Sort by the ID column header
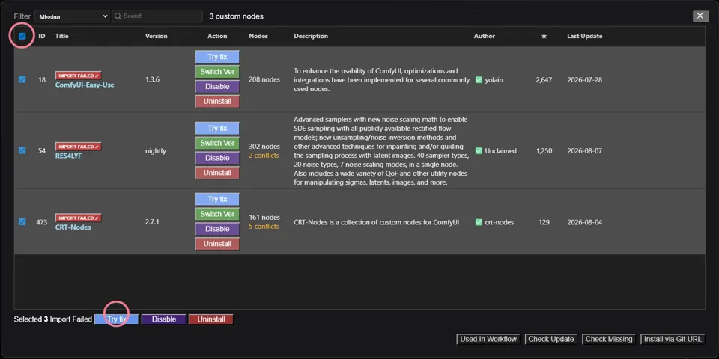This screenshot has height=359, width=719. (42, 36)
